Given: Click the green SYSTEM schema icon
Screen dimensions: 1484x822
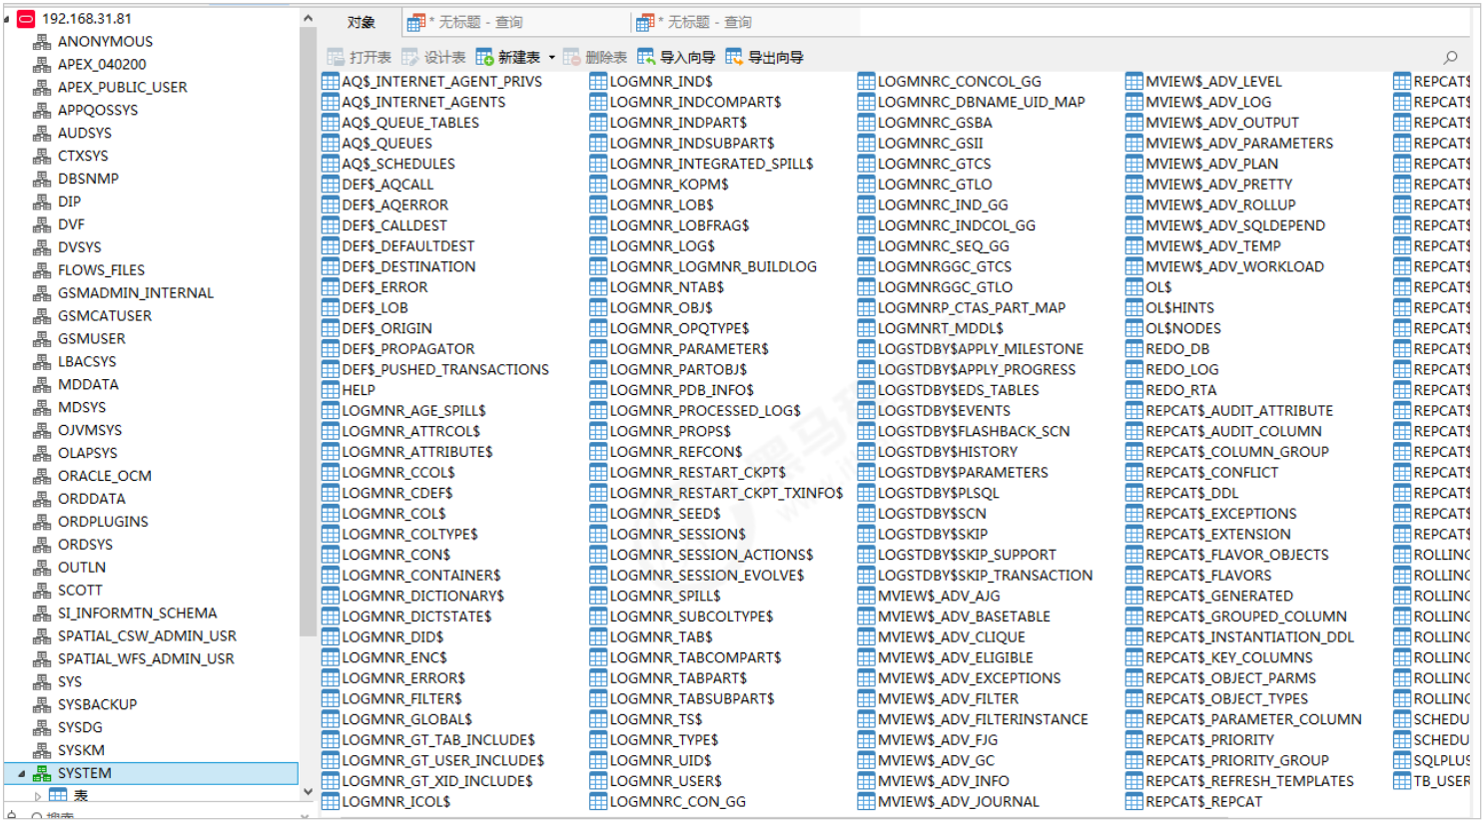Looking at the screenshot, I should coord(42,774).
